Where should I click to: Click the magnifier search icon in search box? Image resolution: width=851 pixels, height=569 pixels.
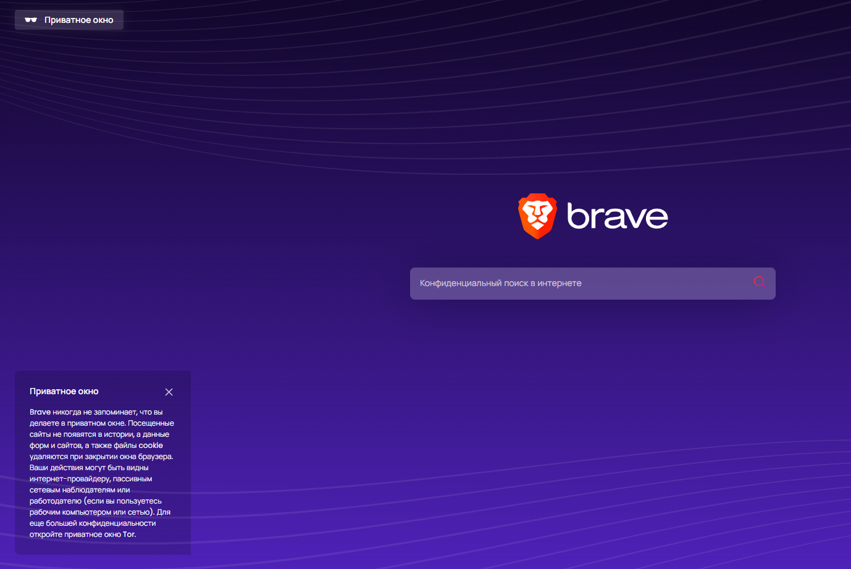pos(760,282)
